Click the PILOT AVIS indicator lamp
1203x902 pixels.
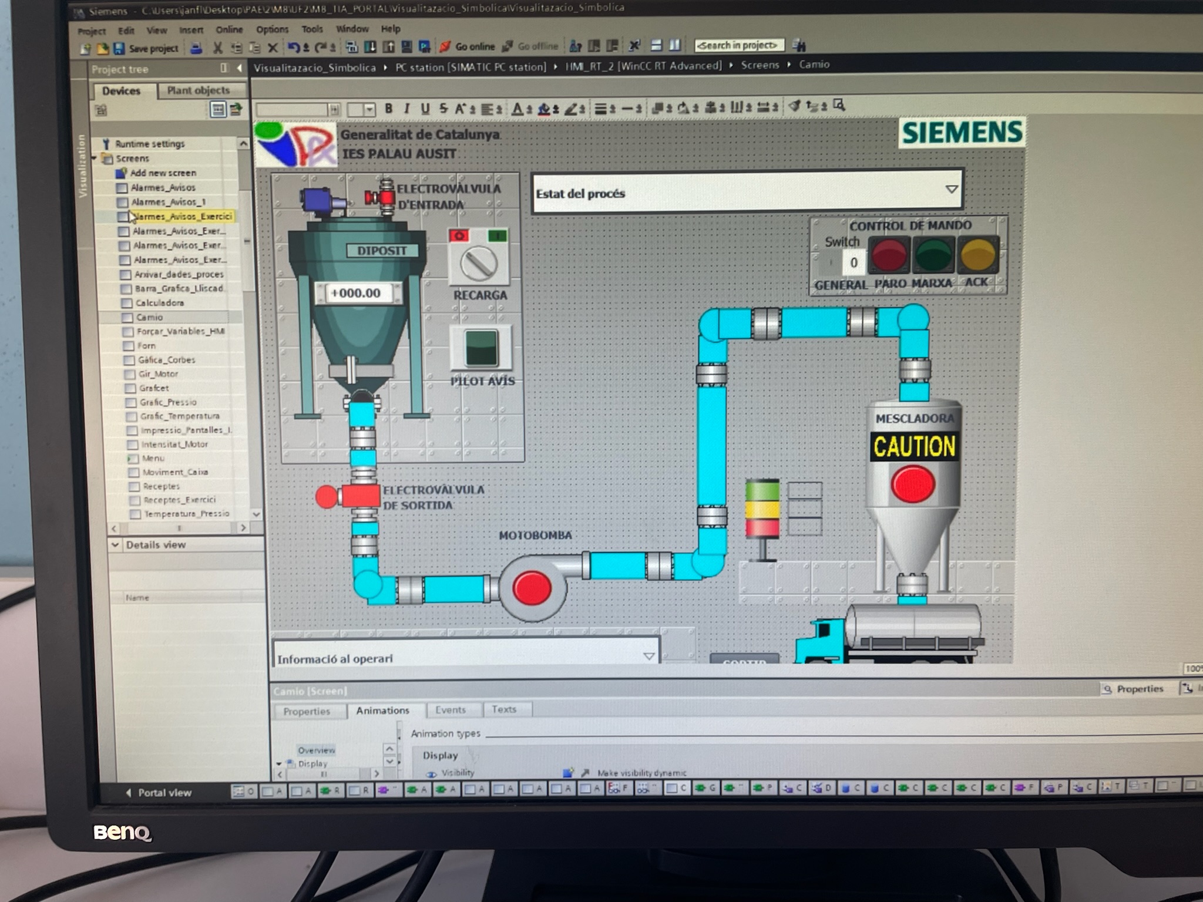coord(481,348)
